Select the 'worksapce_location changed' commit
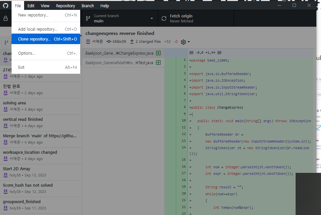321x215 pixels. [41, 156]
